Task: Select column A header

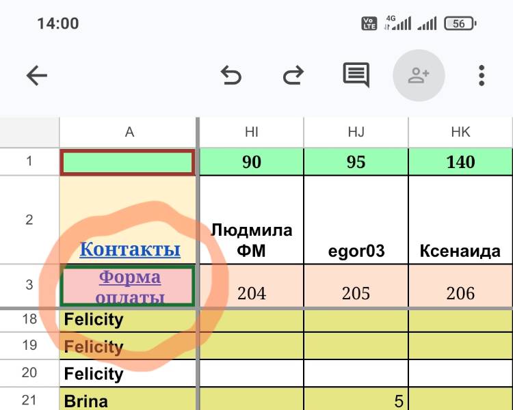Action: click(x=129, y=132)
